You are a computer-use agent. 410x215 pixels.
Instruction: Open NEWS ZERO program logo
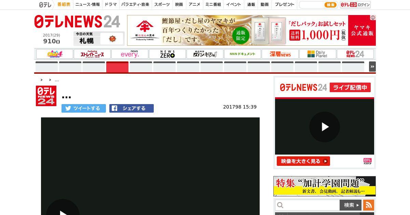point(167,54)
